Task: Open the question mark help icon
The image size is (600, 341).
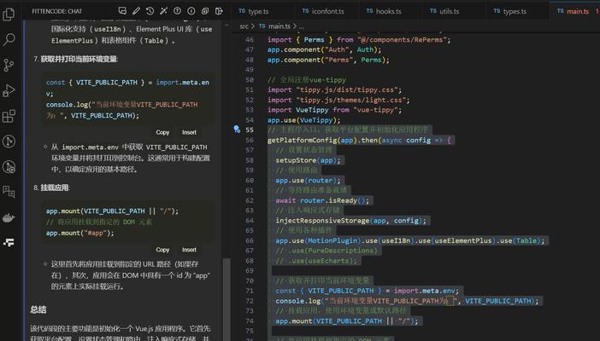Action: point(177,11)
